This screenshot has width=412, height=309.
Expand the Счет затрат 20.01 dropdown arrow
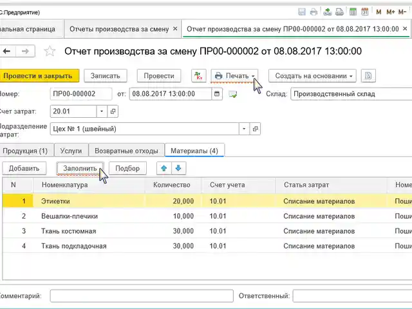(102, 111)
